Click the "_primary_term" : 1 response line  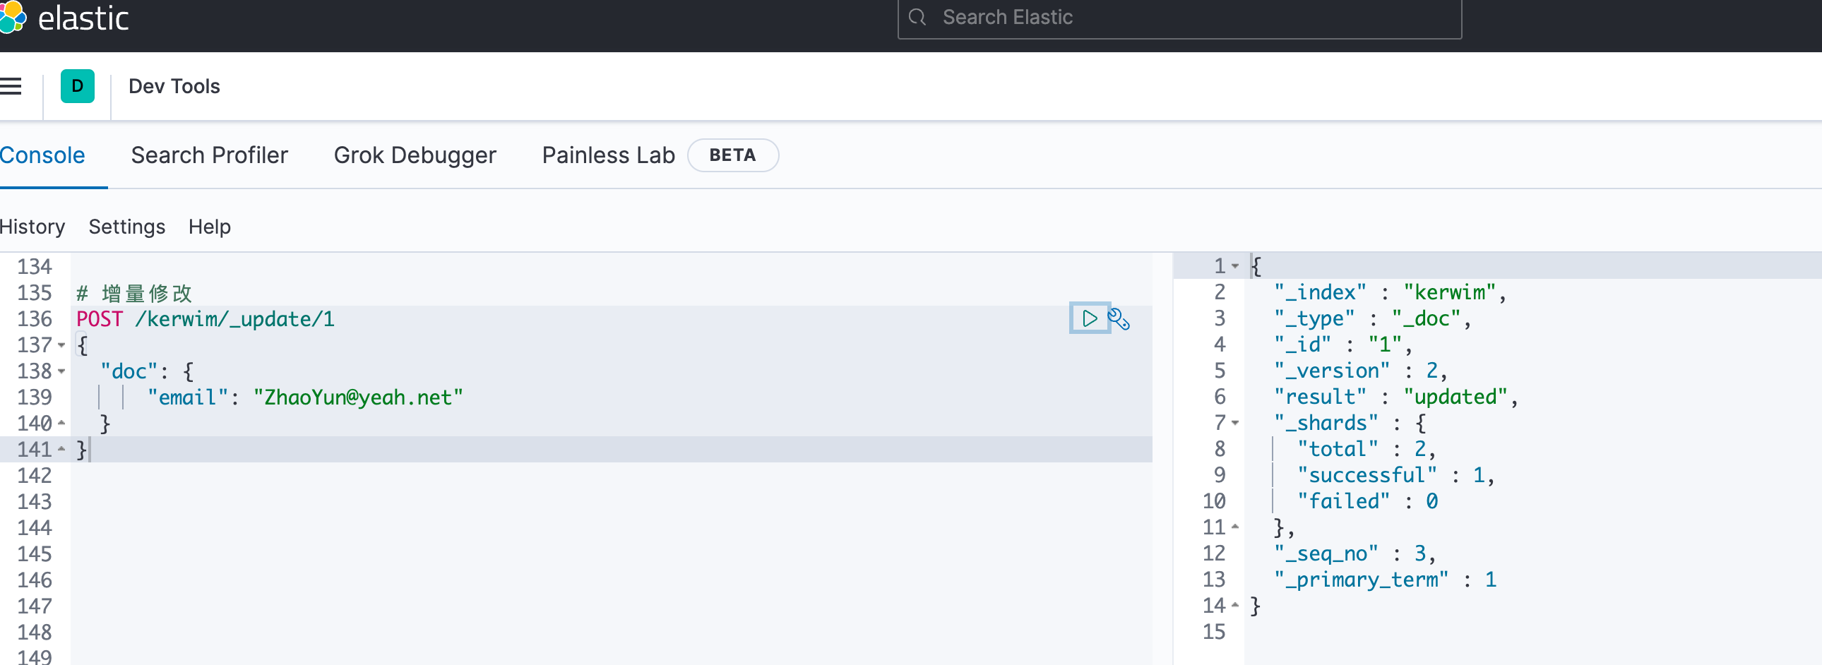coord(1385,580)
